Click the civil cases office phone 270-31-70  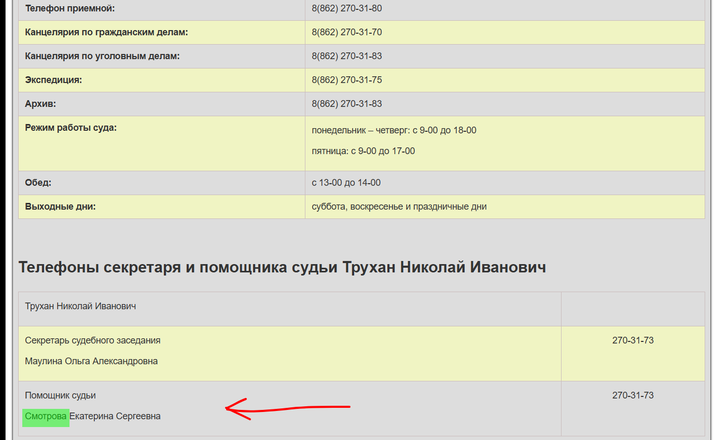pyautogui.click(x=346, y=32)
